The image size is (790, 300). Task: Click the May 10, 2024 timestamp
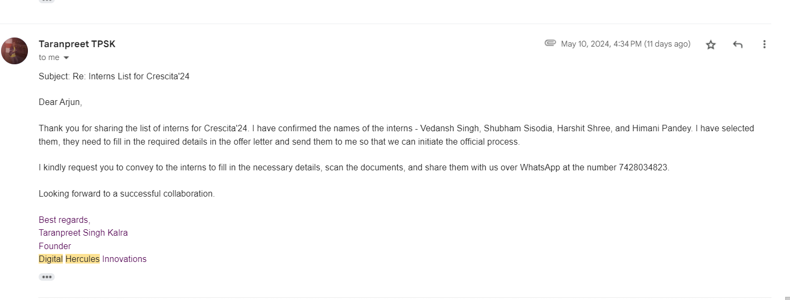click(x=626, y=44)
